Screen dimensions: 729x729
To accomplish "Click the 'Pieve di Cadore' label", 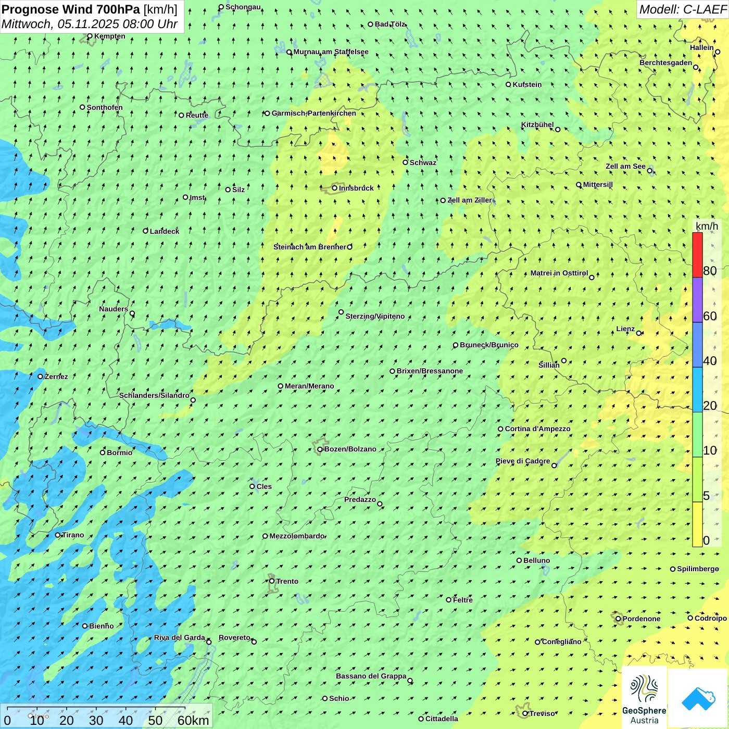I will 523,461.
